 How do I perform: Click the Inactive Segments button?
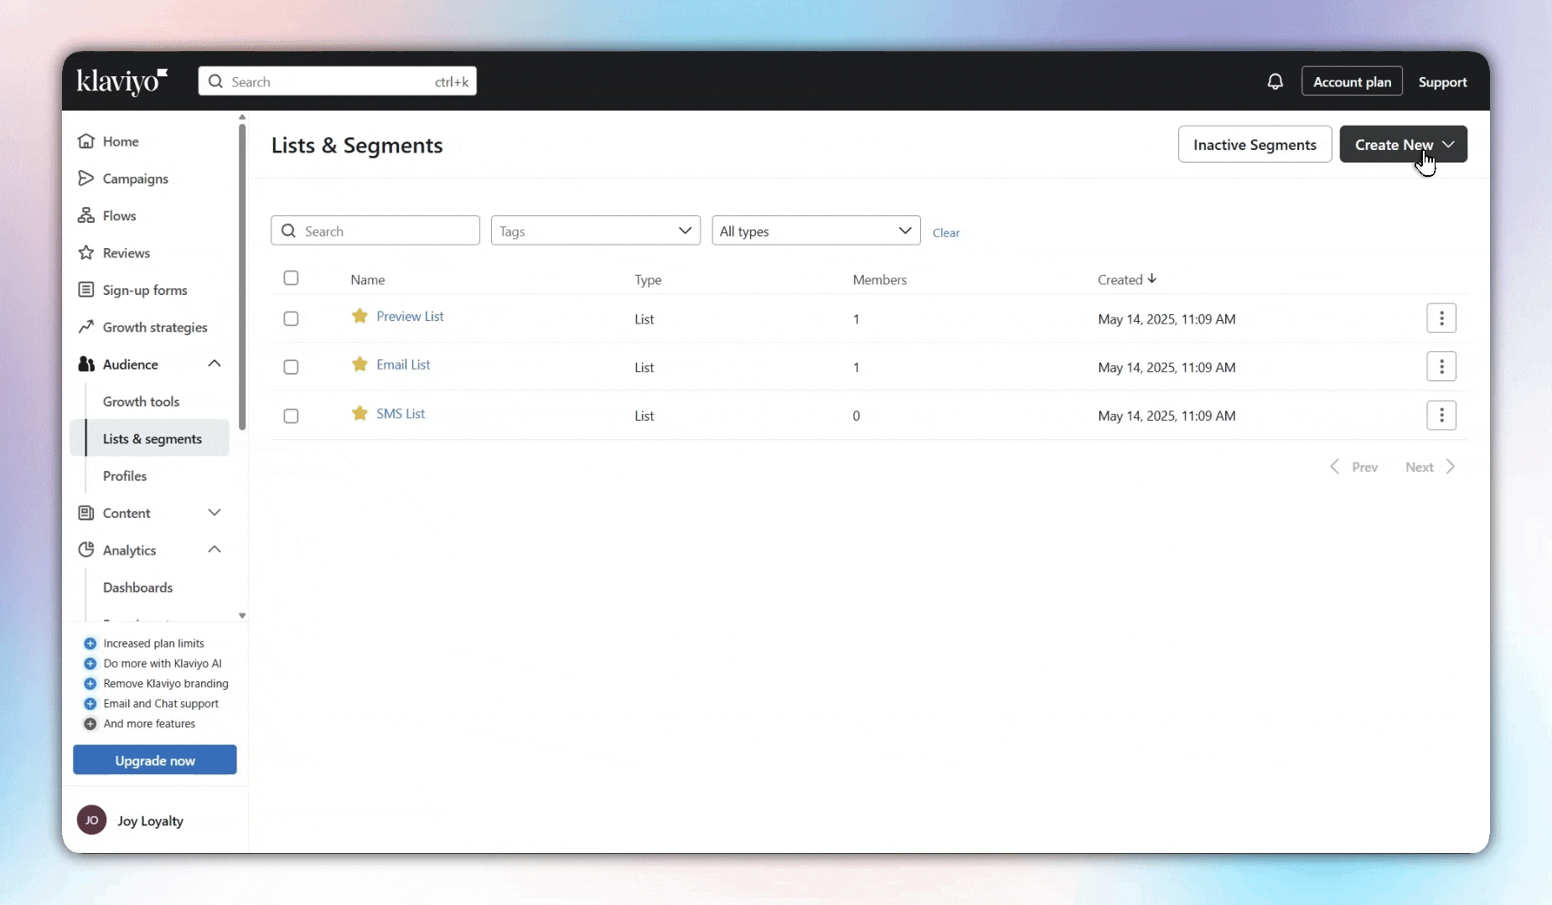(1254, 145)
